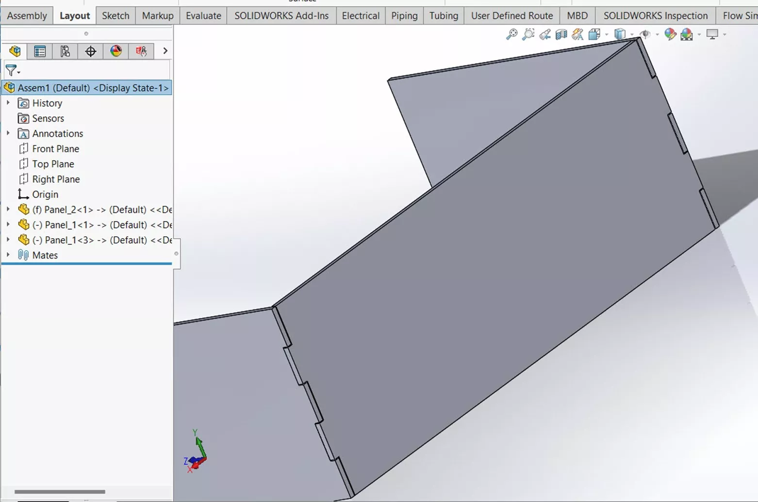
Task: Click the Previous View icon
Action: click(x=544, y=34)
